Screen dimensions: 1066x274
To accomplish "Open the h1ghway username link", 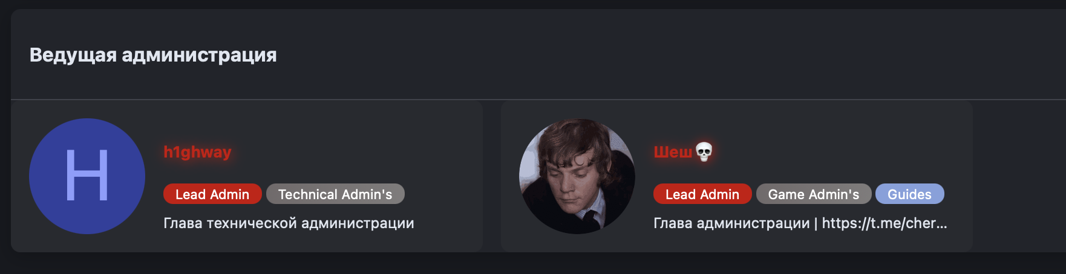I will pos(197,151).
